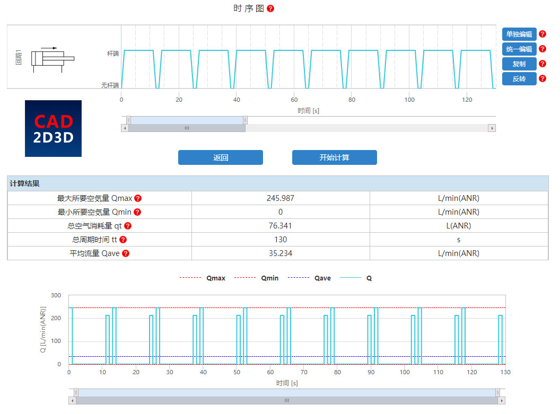Click 返回 button

pyautogui.click(x=221, y=157)
